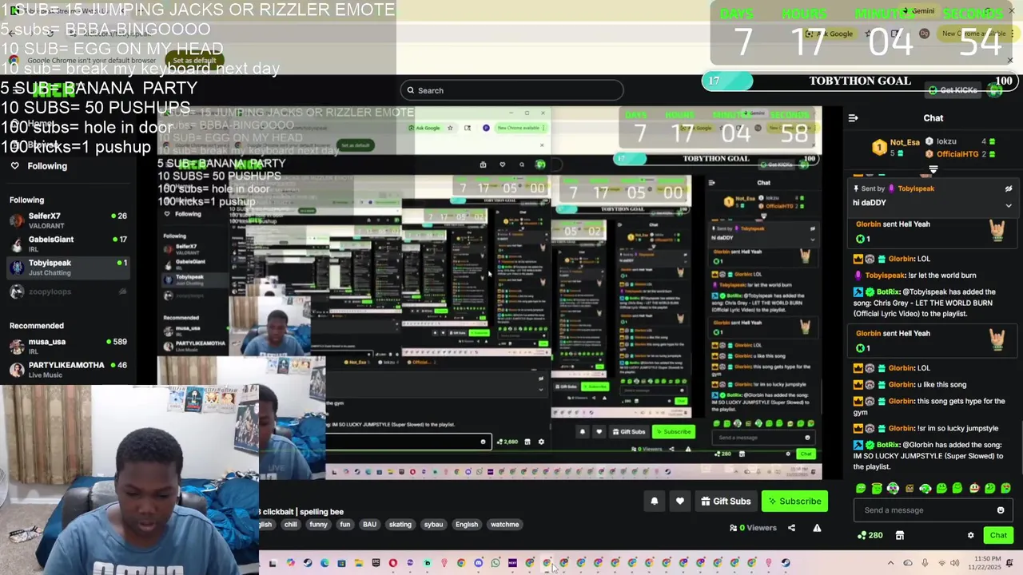Image resolution: width=1023 pixels, height=575 pixels.
Task: Click the volume speaker tray icon
Action: pyautogui.click(x=954, y=563)
